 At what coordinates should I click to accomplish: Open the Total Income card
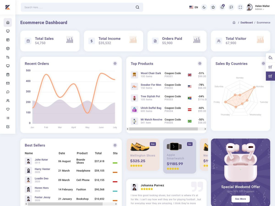(114, 41)
